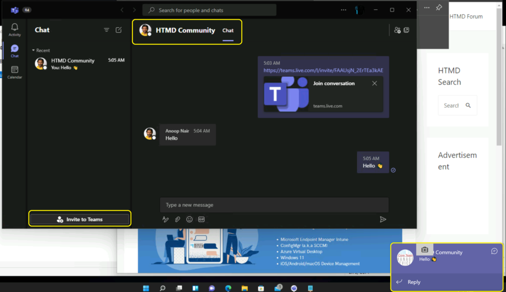506x292 pixels.
Task: Open the profile avatar in Teams title bar
Action: click(359, 10)
